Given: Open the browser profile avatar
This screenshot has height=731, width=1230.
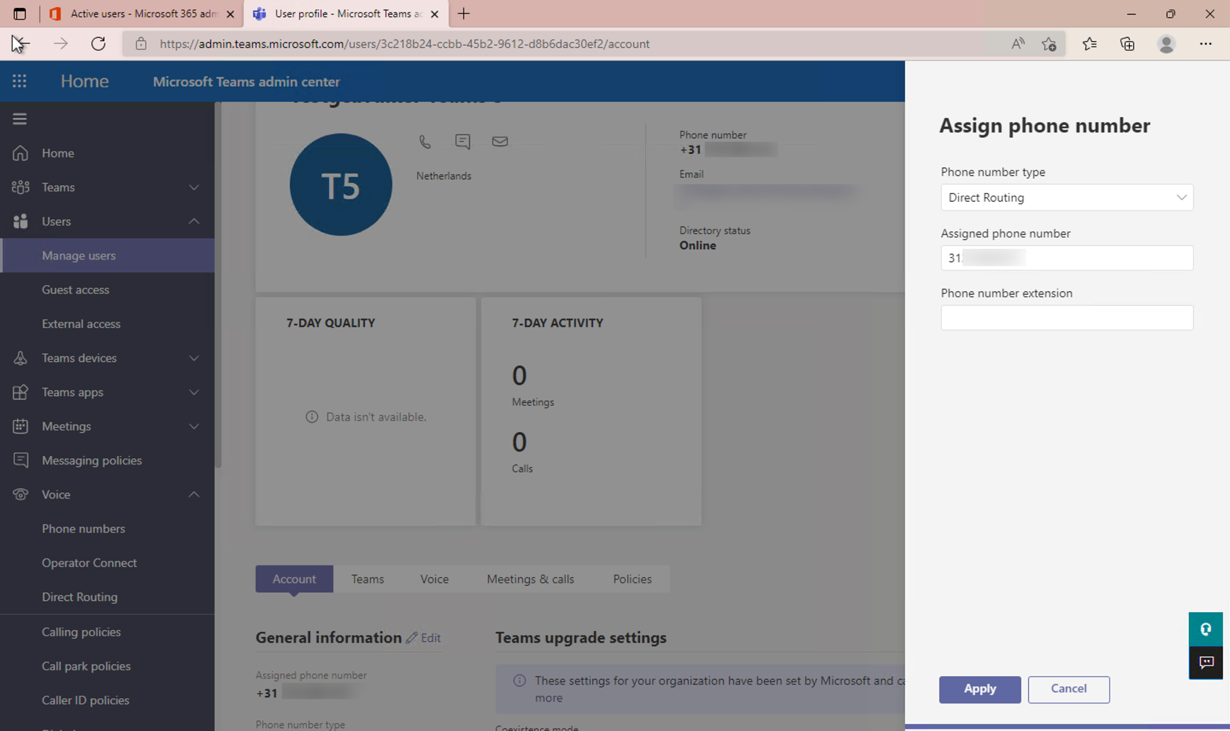Looking at the screenshot, I should pyautogui.click(x=1166, y=44).
